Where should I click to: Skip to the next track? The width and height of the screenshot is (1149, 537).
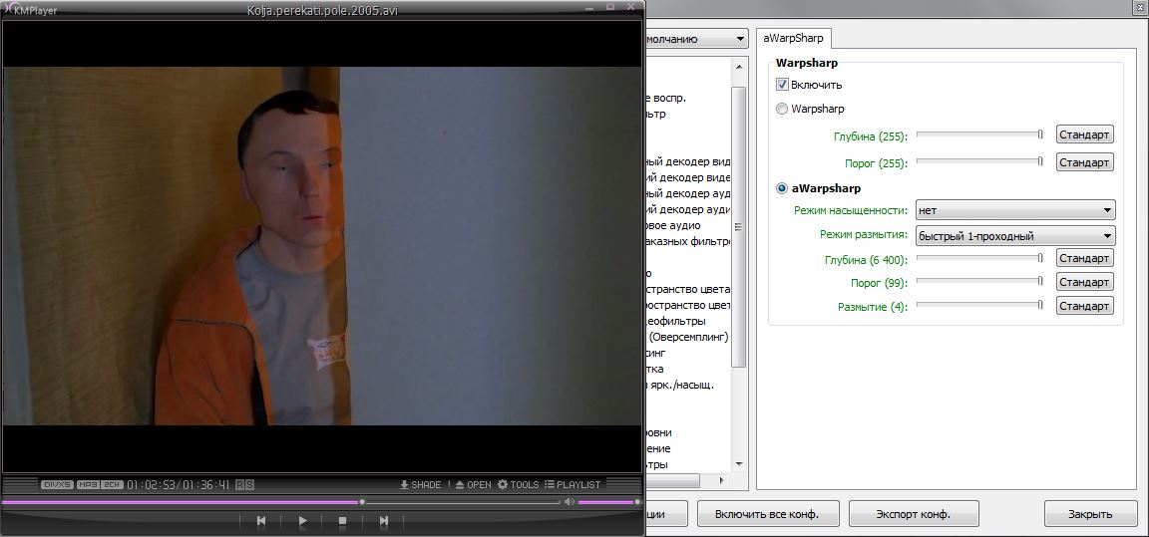click(384, 520)
